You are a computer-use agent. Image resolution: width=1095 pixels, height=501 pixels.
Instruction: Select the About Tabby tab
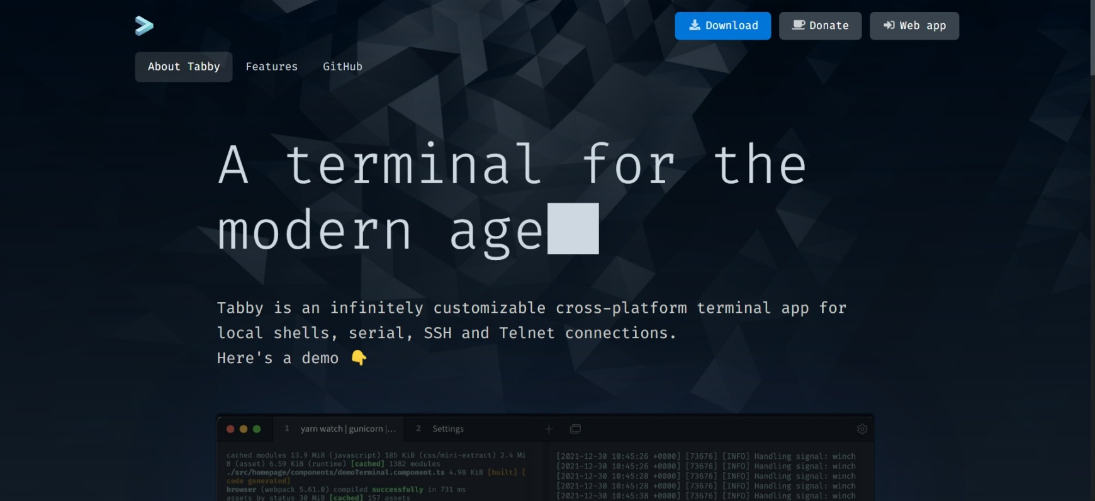click(x=184, y=67)
